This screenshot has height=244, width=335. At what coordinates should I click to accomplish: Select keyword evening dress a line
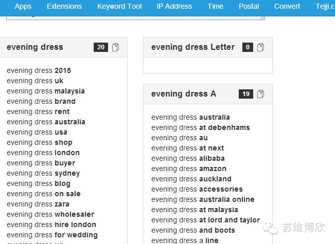tap(185, 240)
